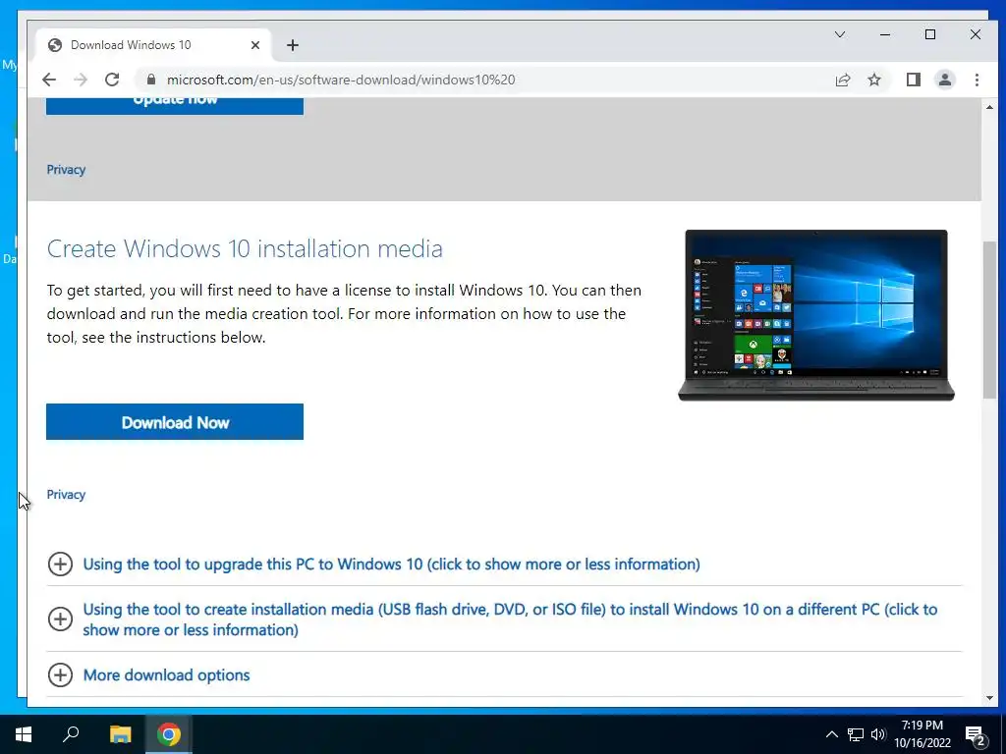Expand plus icon for upgrade this PC section

pos(60,565)
